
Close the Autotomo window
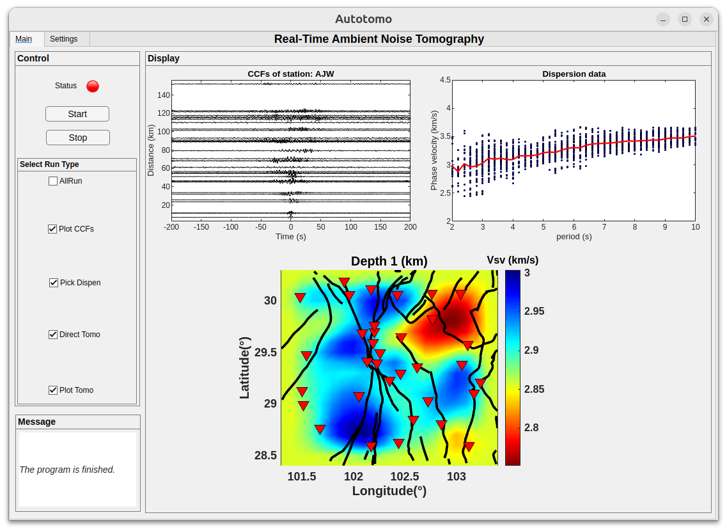coord(707,19)
